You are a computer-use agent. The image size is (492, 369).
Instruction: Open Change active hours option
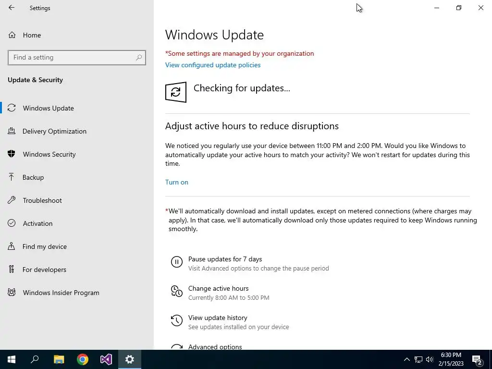tap(219, 288)
